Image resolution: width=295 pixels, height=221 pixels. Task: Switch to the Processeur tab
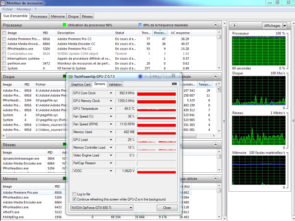tap(39, 16)
